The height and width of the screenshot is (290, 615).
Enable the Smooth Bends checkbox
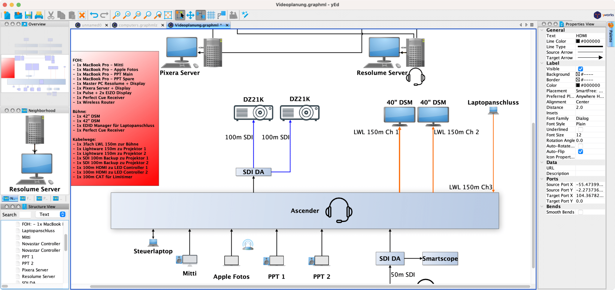tap(580, 212)
